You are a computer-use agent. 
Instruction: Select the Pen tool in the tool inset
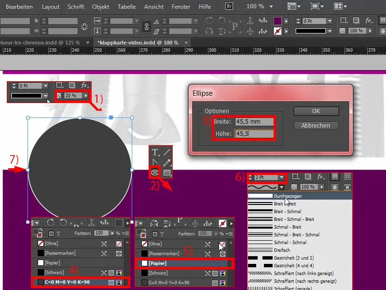155,162
